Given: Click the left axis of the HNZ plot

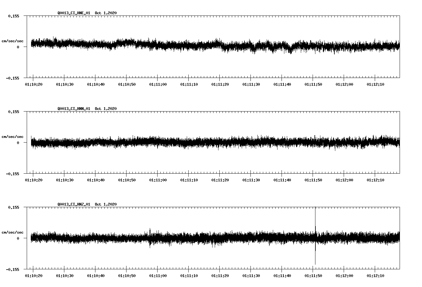Looking at the screenshot, I should coord(27,237).
